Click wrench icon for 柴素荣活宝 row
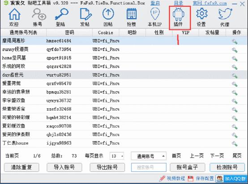 pyautogui.click(x=235, y=110)
